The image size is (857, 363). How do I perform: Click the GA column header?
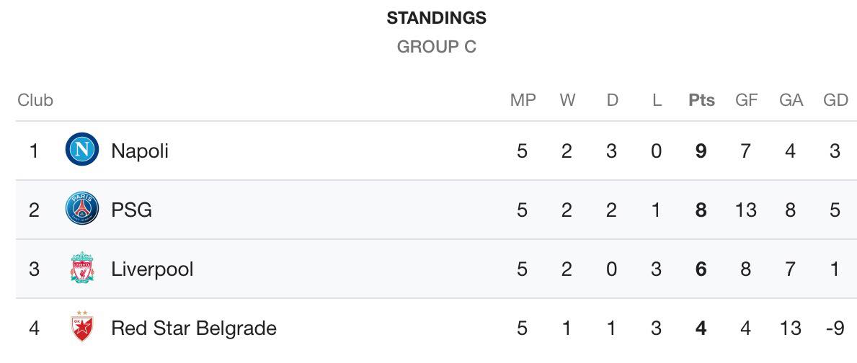pyautogui.click(x=791, y=100)
